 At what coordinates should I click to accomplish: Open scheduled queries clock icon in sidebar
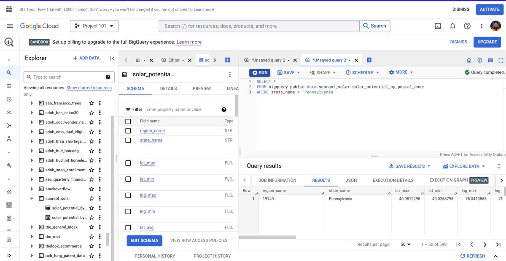pyautogui.click(x=9, y=99)
